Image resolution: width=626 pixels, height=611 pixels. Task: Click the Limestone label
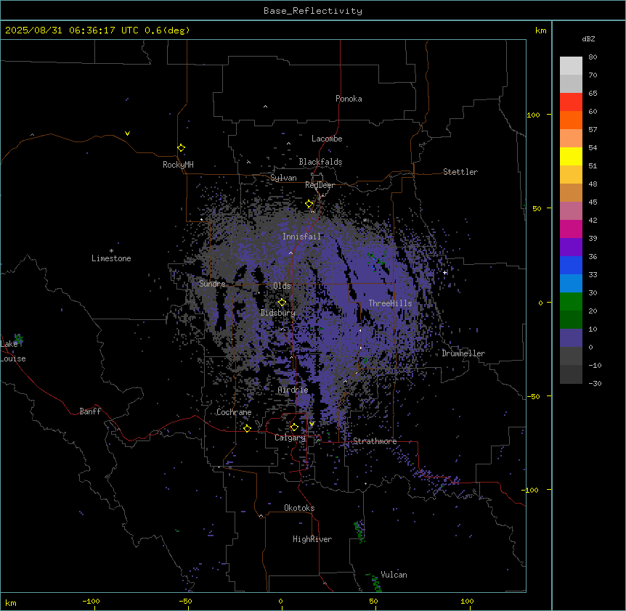click(111, 258)
